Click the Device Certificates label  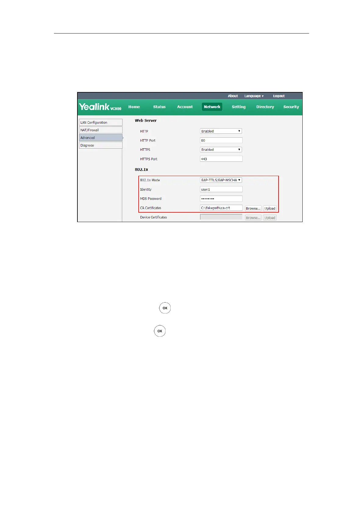154,217
